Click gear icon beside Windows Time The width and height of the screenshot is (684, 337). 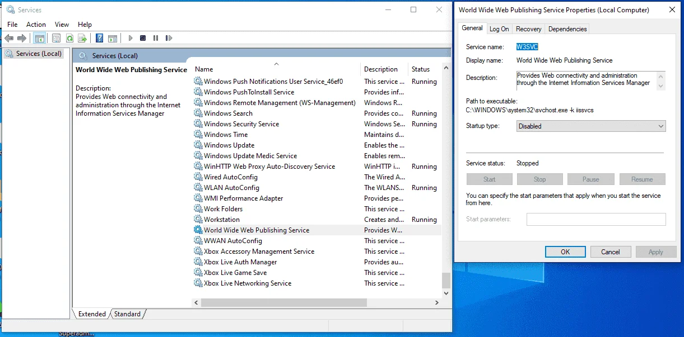click(x=198, y=135)
